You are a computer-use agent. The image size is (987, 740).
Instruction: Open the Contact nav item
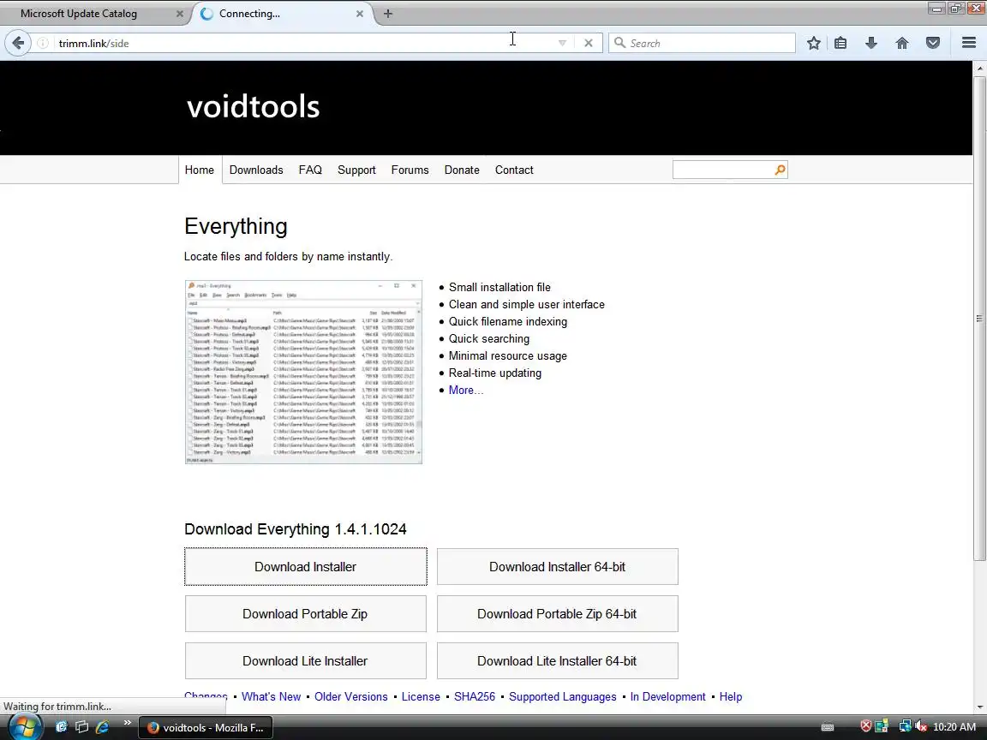[x=514, y=170]
